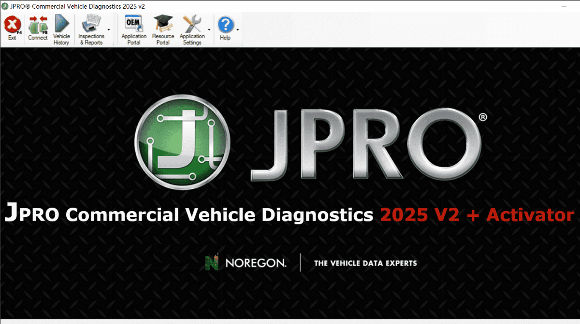Click "The Vehicle Data Experts" tagline

pos(365,263)
